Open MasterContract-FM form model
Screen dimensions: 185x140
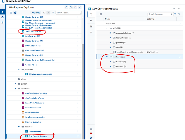point(34,41)
